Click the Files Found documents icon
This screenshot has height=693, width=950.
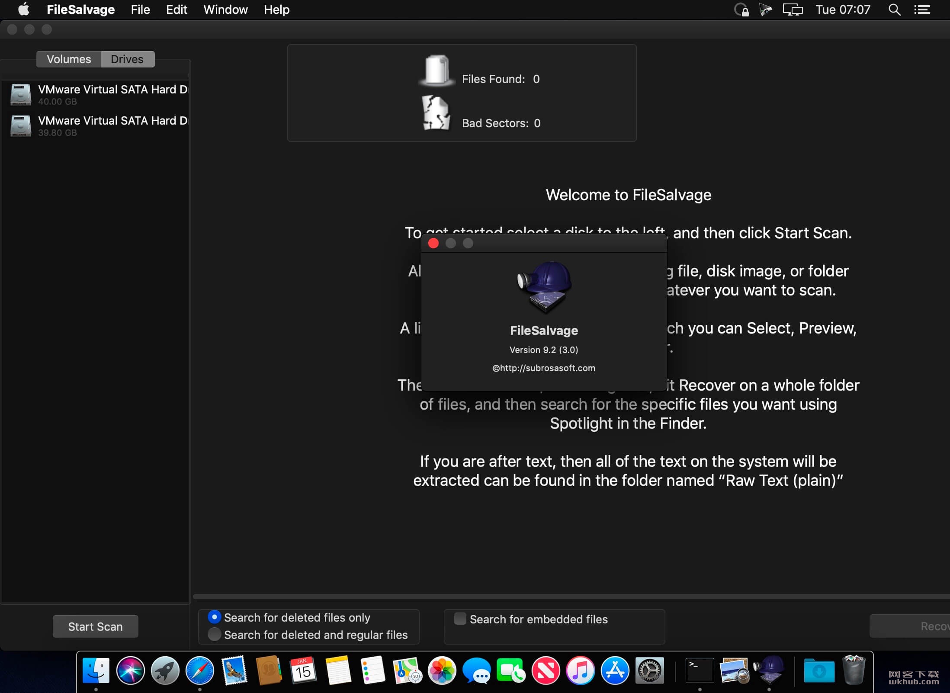coord(437,70)
